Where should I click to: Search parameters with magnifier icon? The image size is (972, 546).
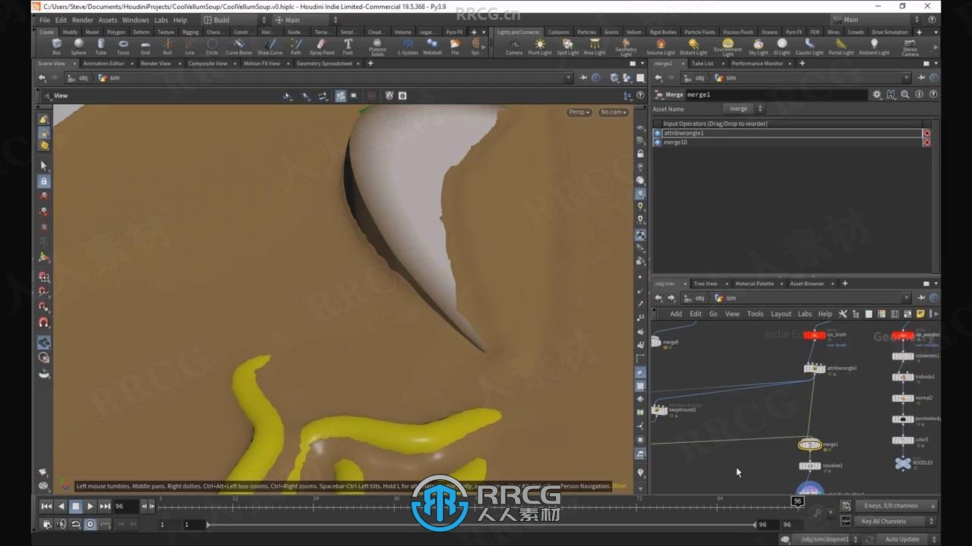tap(905, 95)
